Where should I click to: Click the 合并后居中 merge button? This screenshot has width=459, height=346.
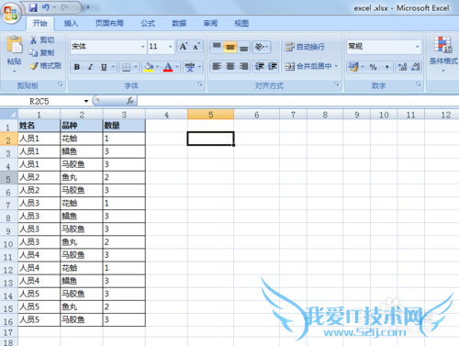click(x=308, y=66)
